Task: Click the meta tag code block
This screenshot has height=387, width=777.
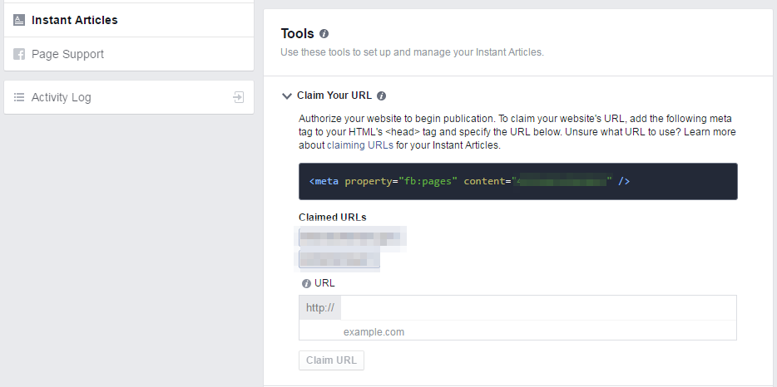Action: click(517, 181)
